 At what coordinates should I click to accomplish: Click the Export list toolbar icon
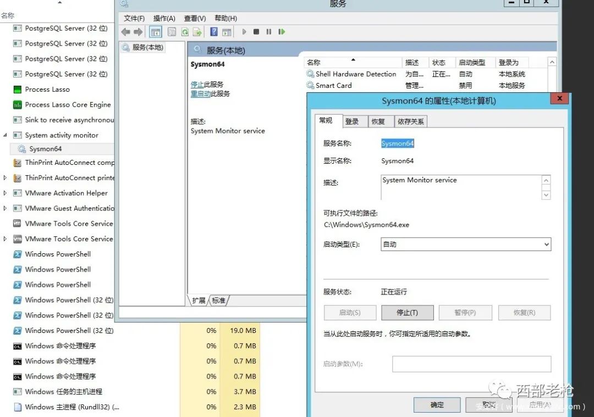click(197, 32)
